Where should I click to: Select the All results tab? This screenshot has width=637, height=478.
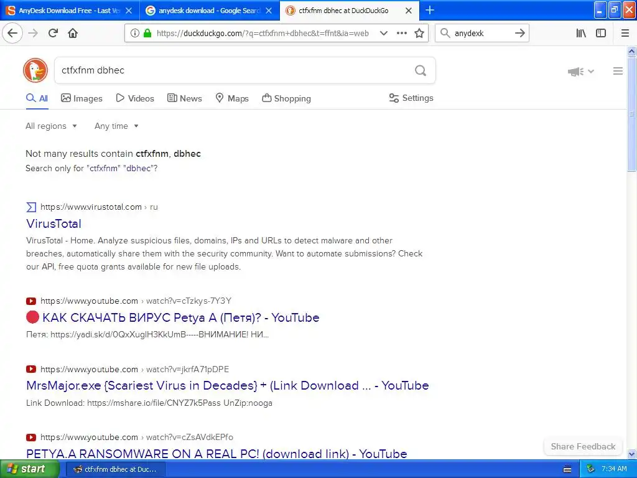(x=37, y=98)
